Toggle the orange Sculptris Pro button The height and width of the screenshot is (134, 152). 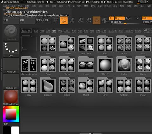point(97,20)
